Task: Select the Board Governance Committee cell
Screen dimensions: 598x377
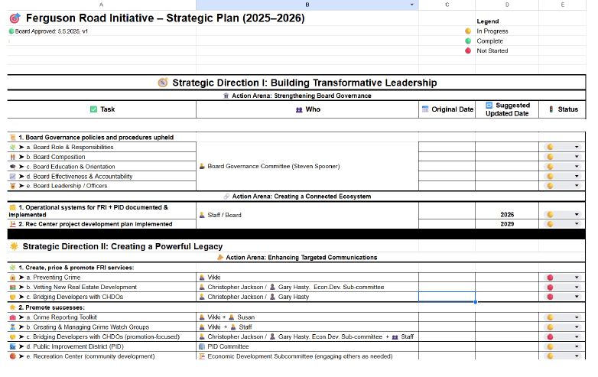Action: coord(307,166)
